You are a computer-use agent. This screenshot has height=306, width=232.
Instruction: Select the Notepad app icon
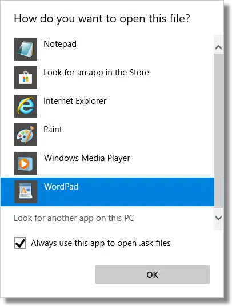26,49
